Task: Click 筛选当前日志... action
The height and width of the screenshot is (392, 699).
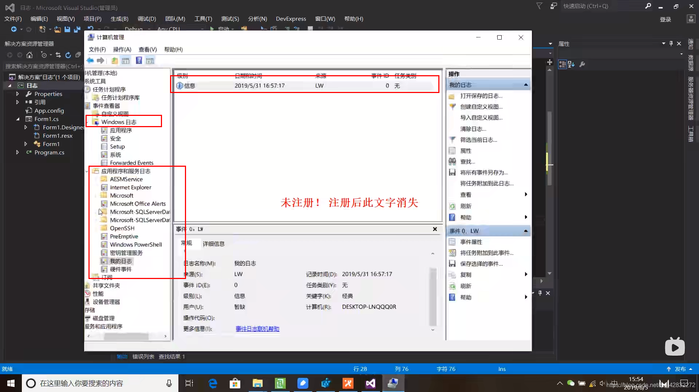Action: [478, 140]
